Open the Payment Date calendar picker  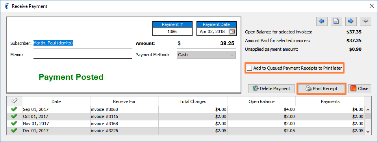pos(232,31)
